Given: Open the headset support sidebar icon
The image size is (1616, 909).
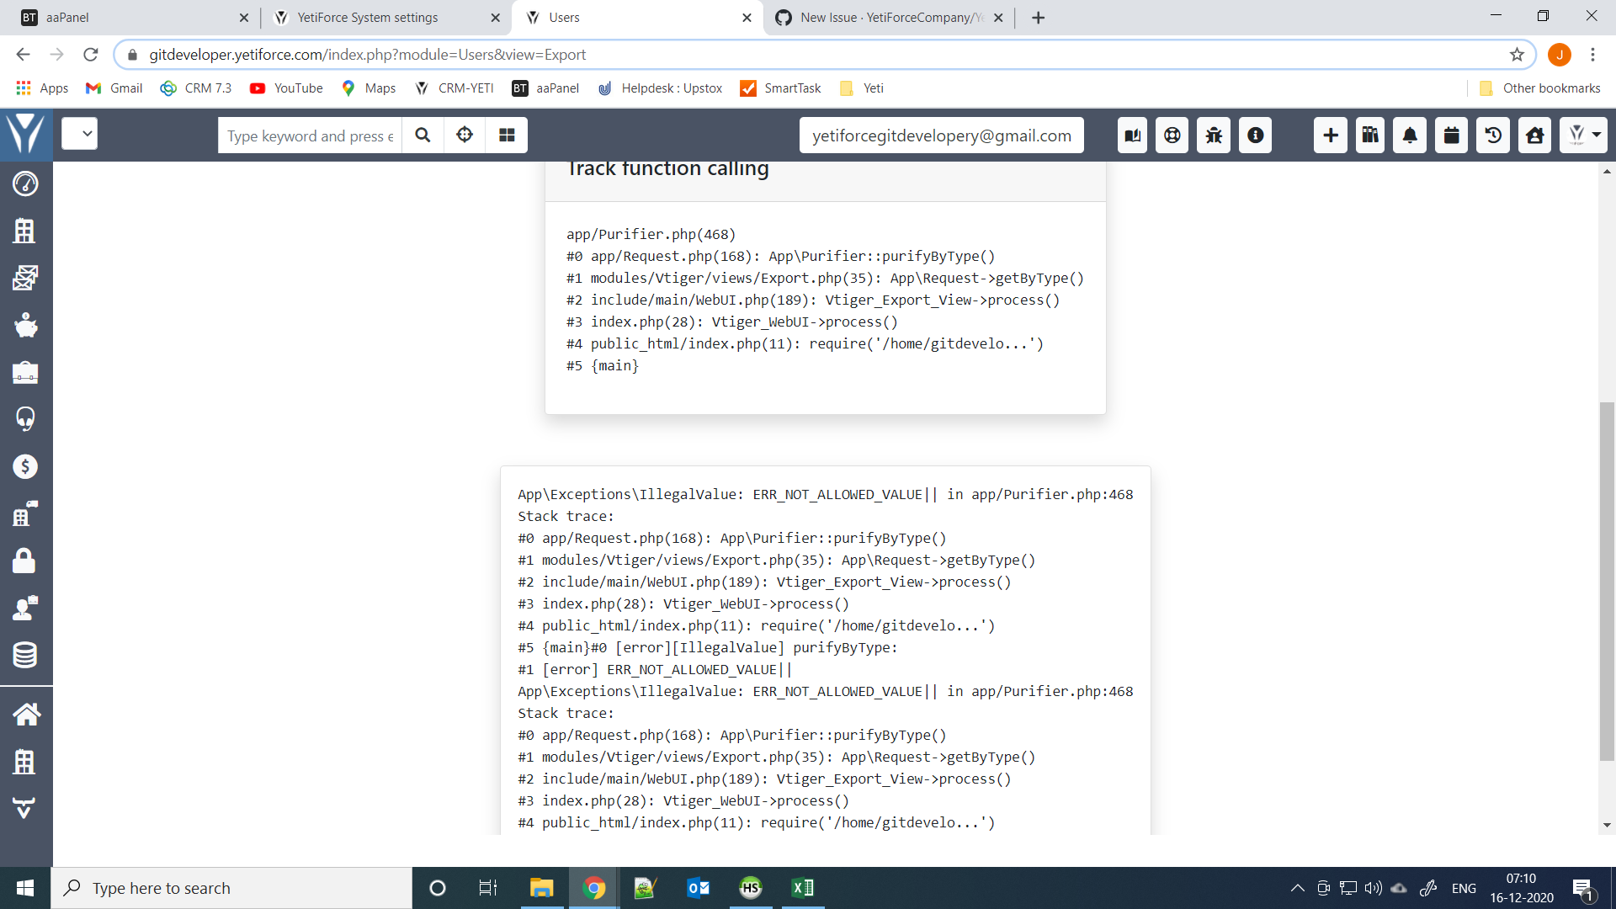Looking at the screenshot, I should 25,419.
